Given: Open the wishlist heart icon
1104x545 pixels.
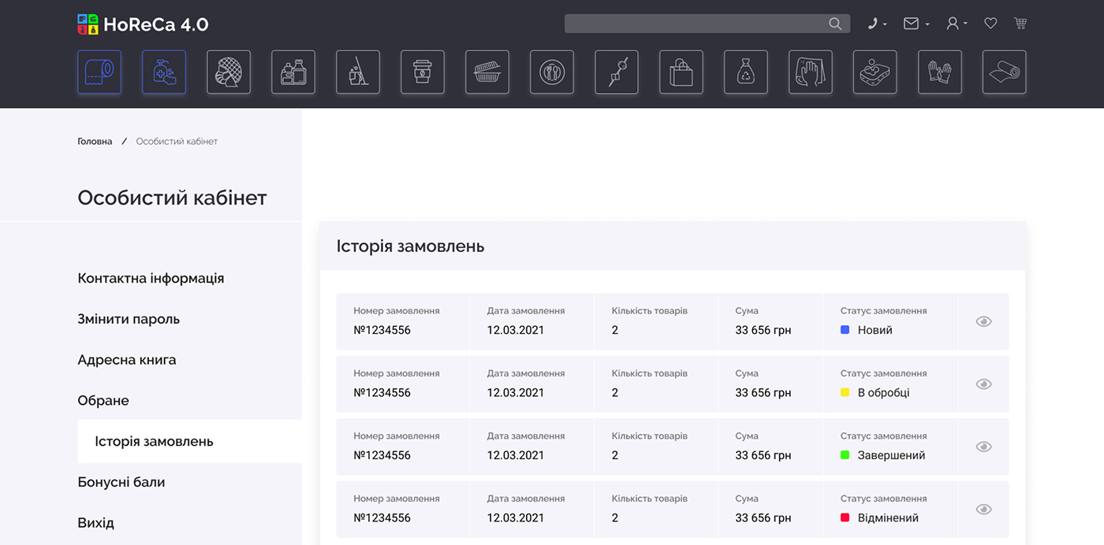Looking at the screenshot, I should (x=990, y=24).
